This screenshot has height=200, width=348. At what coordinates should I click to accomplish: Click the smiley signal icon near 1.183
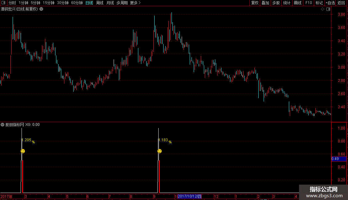coord(160,151)
